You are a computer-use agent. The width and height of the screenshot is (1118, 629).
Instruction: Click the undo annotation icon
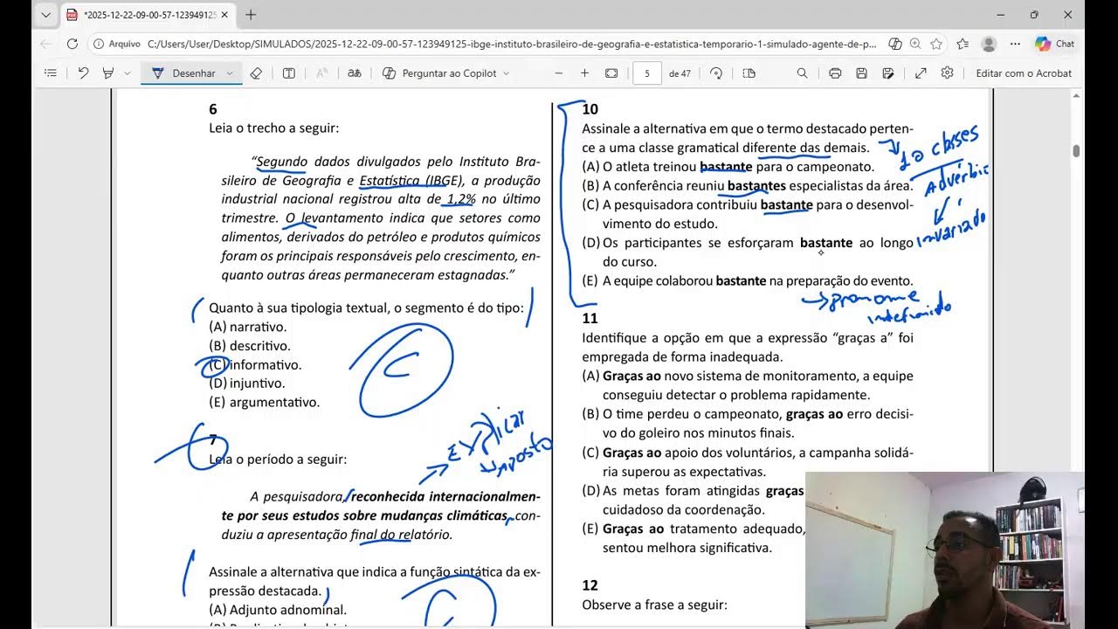pyautogui.click(x=83, y=73)
